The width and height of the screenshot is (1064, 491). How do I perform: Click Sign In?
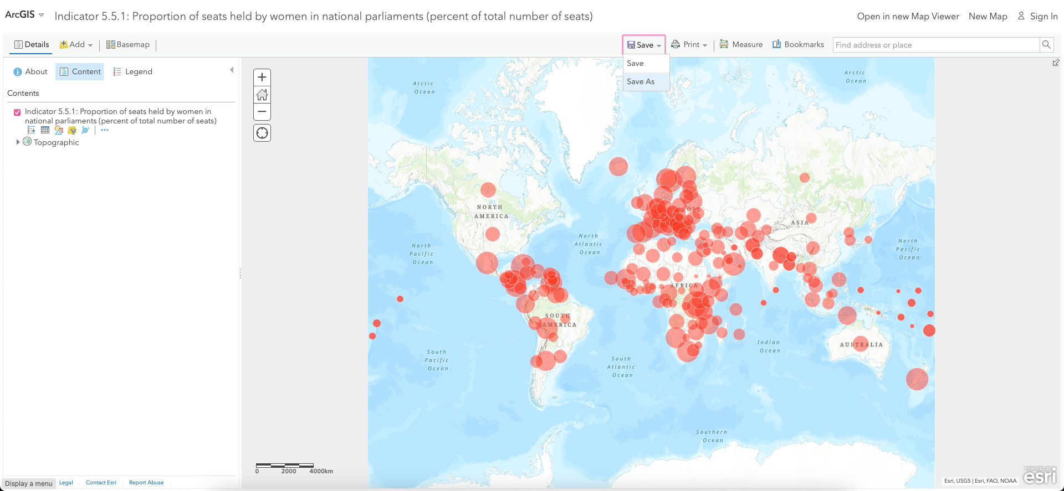click(1037, 16)
